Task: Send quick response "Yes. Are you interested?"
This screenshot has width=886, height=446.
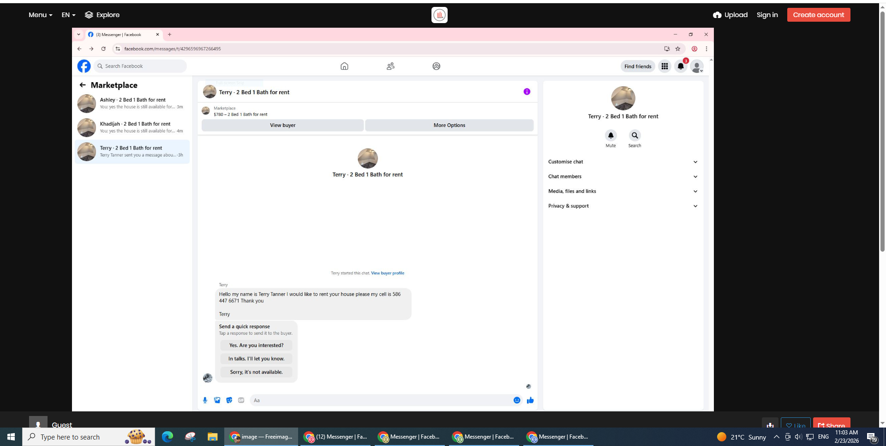Action: tap(257, 345)
